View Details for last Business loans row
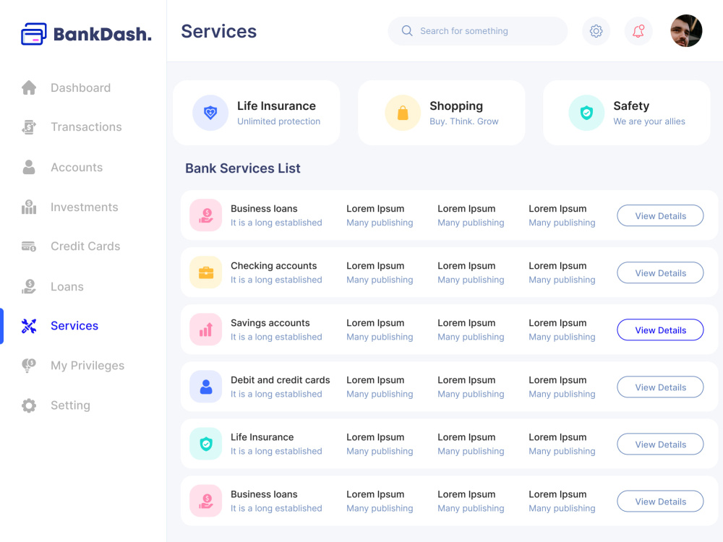Image resolution: width=723 pixels, height=542 pixels. click(x=660, y=502)
